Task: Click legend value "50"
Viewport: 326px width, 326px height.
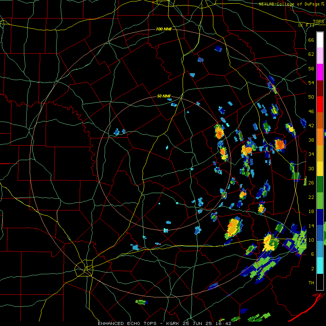Action: point(311,97)
